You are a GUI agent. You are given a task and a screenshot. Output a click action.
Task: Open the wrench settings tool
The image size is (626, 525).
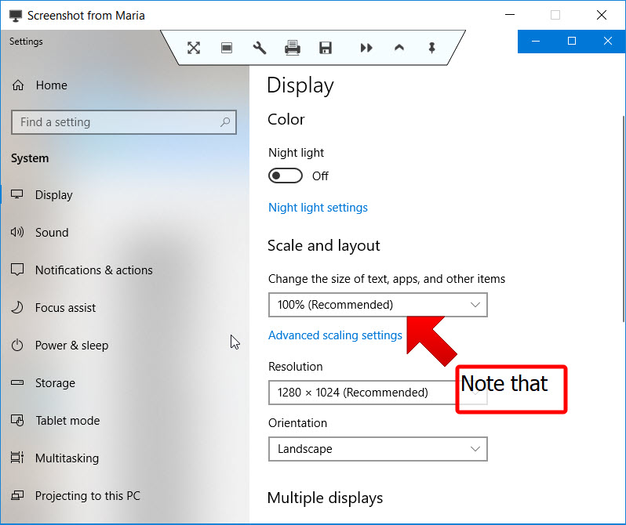(x=260, y=48)
